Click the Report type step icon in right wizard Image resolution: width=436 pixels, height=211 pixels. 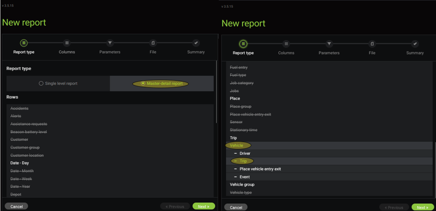tap(243, 44)
